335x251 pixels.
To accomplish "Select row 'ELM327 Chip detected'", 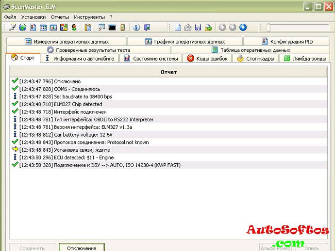I will pos(168,104).
